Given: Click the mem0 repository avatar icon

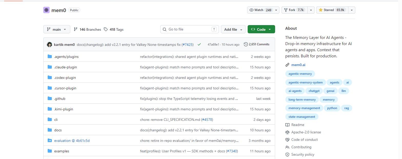Looking at the screenshot, I should 46,10.
